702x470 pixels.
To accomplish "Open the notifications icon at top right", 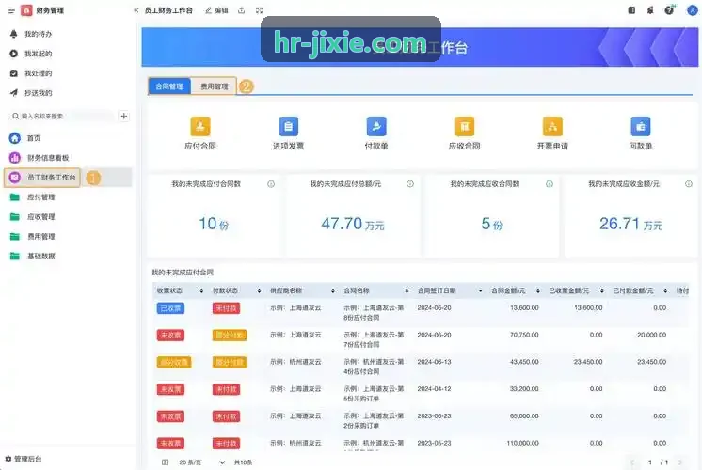I will click(650, 10).
